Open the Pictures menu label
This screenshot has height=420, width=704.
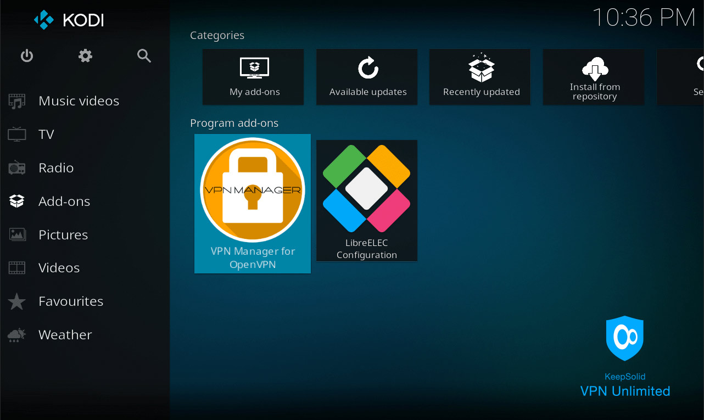pyautogui.click(x=63, y=234)
